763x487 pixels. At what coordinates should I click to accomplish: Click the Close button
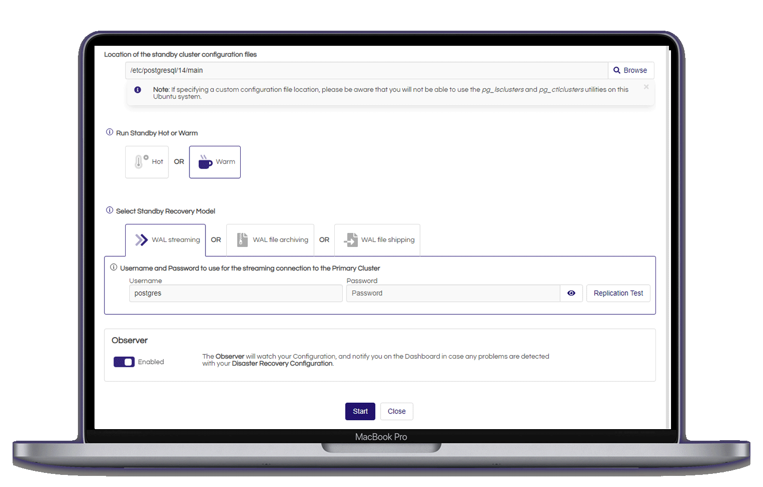pos(397,411)
